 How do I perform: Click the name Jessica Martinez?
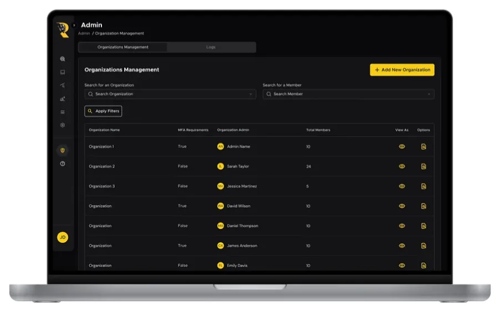(x=242, y=186)
